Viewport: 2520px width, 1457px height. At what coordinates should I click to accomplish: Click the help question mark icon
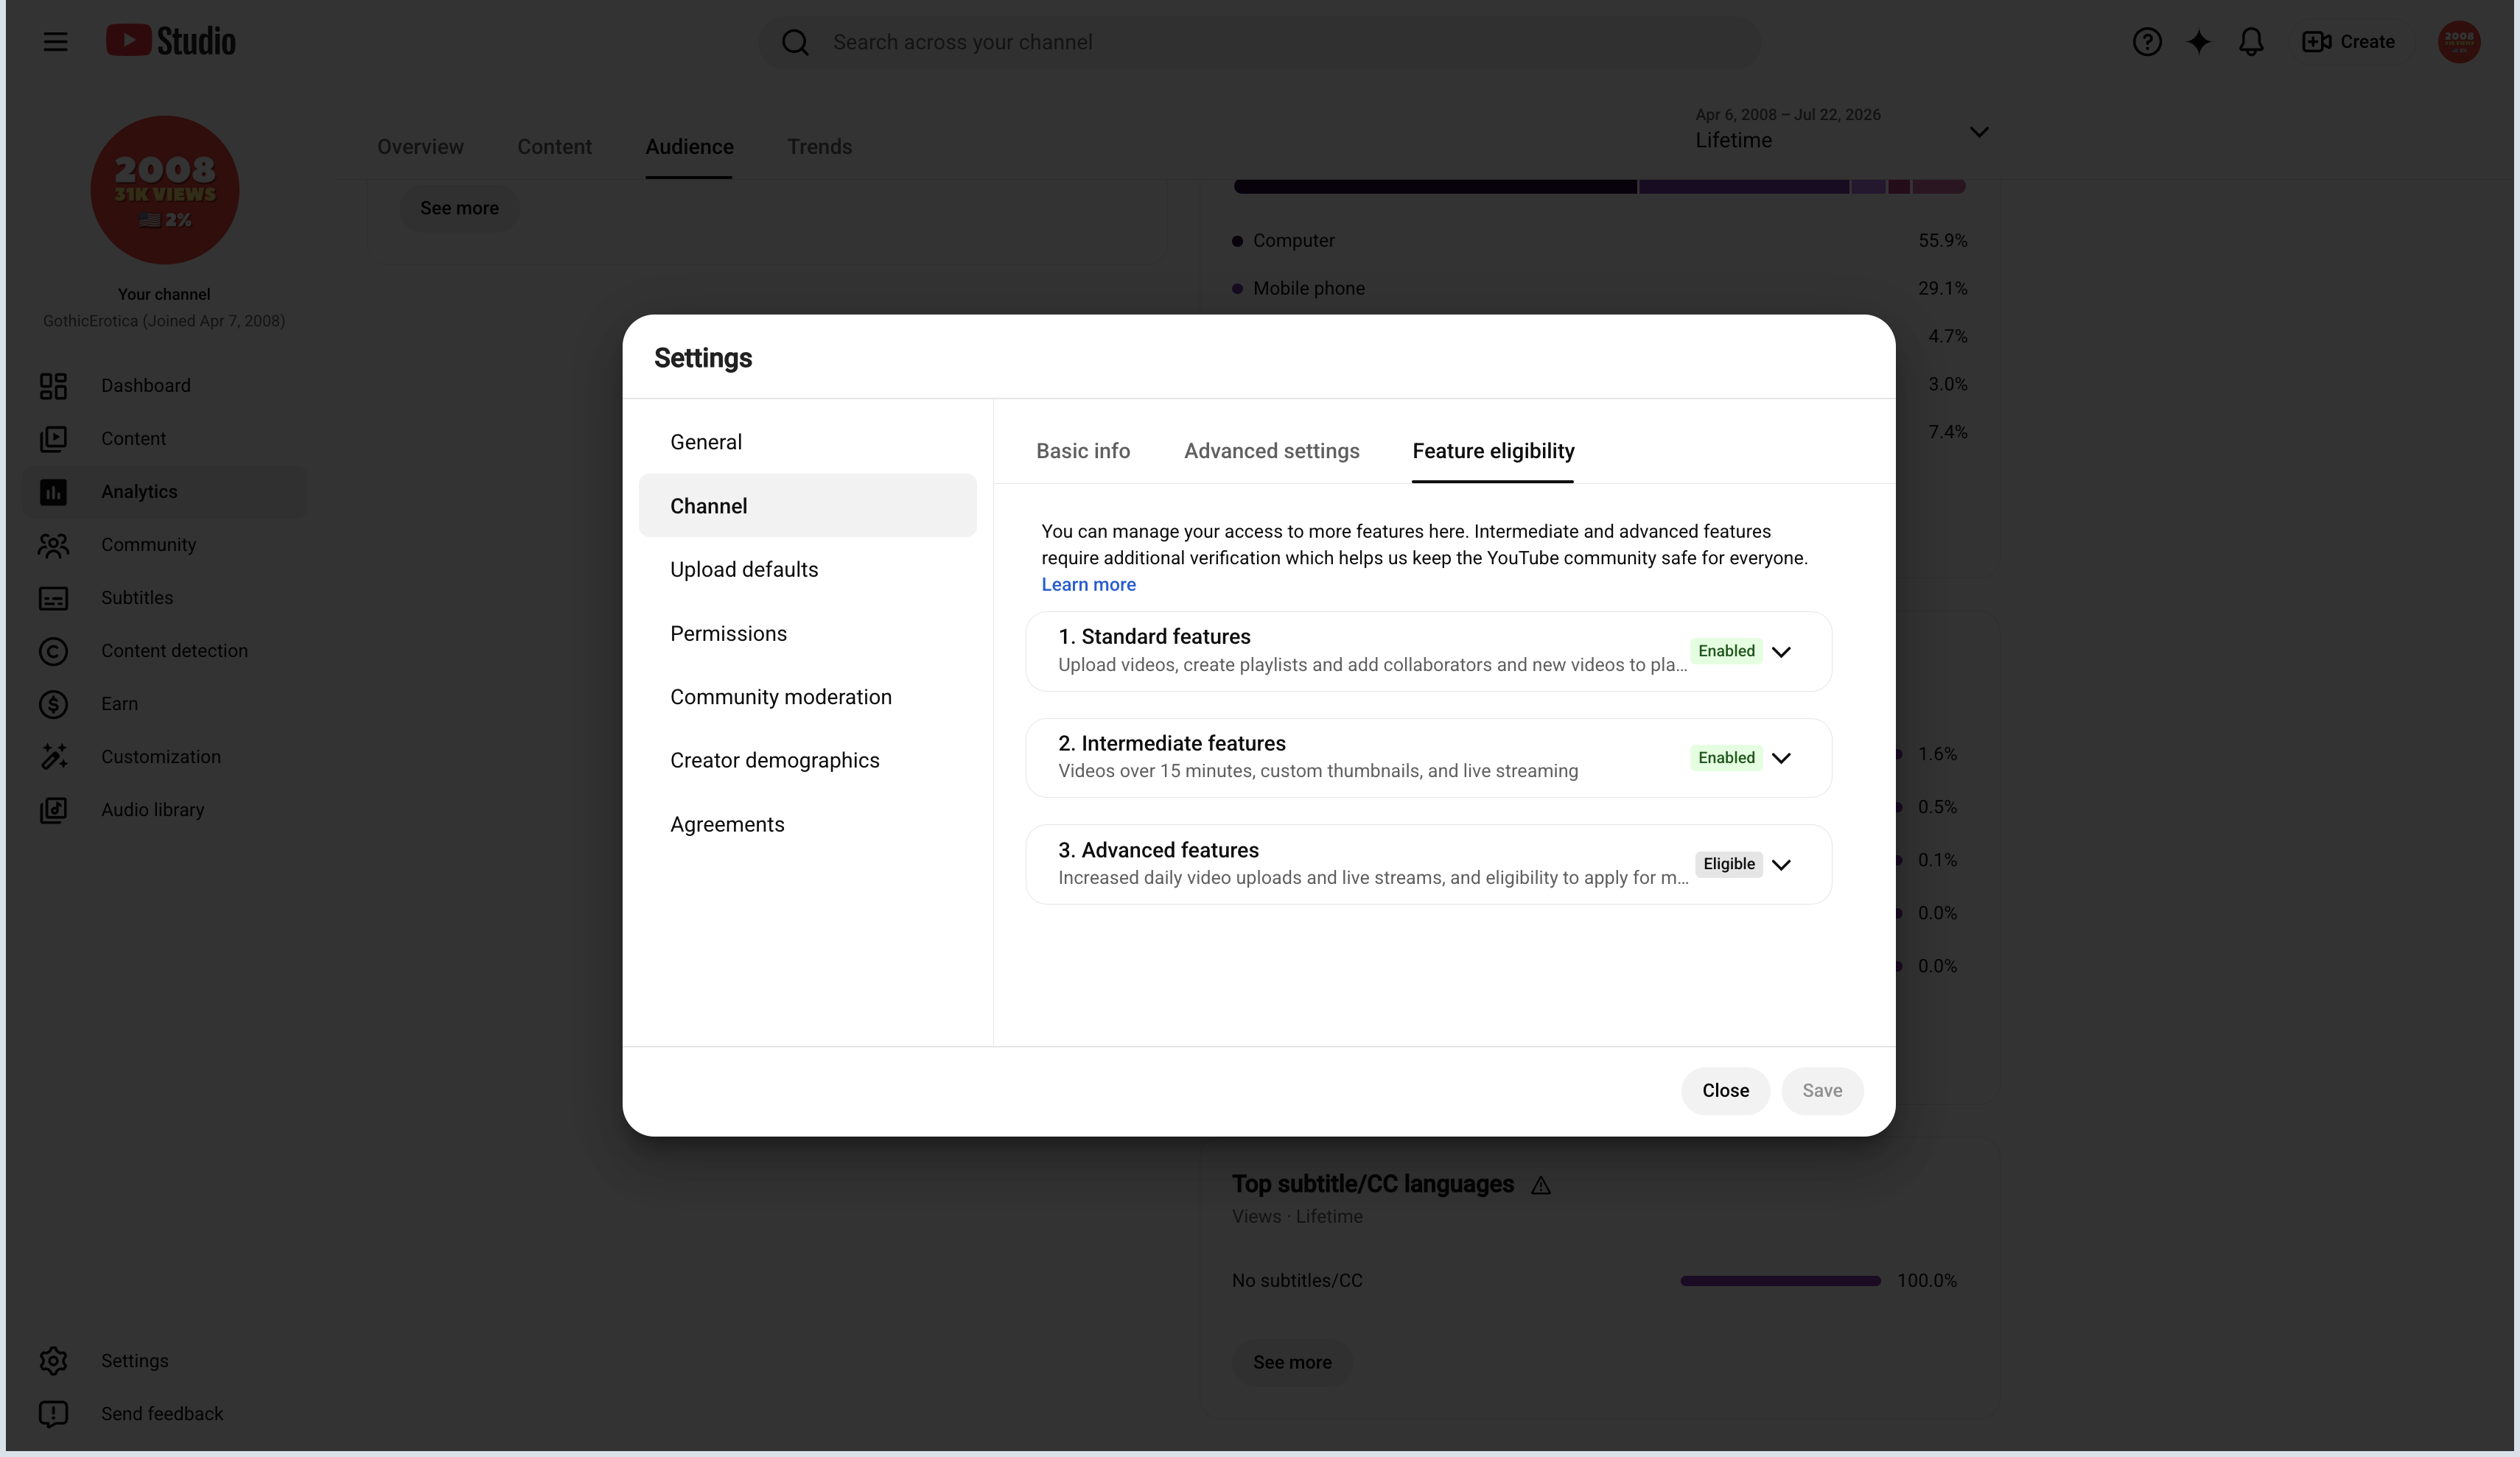pyautogui.click(x=2146, y=42)
